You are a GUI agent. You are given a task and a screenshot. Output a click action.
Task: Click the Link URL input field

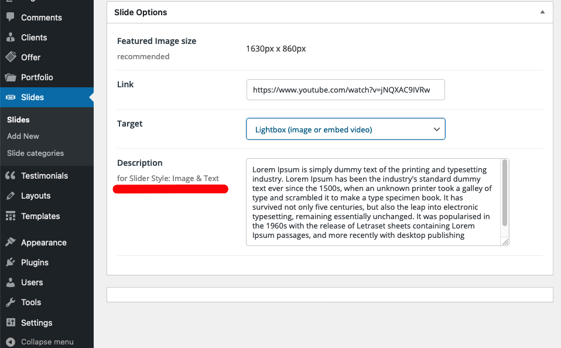(346, 90)
